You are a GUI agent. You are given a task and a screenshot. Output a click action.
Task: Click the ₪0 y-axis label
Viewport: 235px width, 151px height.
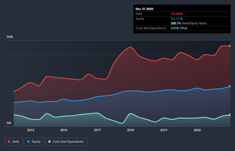pos(9,123)
